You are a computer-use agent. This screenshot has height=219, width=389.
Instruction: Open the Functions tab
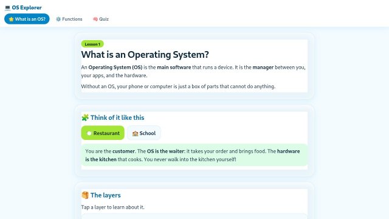pyautogui.click(x=69, y=19)
